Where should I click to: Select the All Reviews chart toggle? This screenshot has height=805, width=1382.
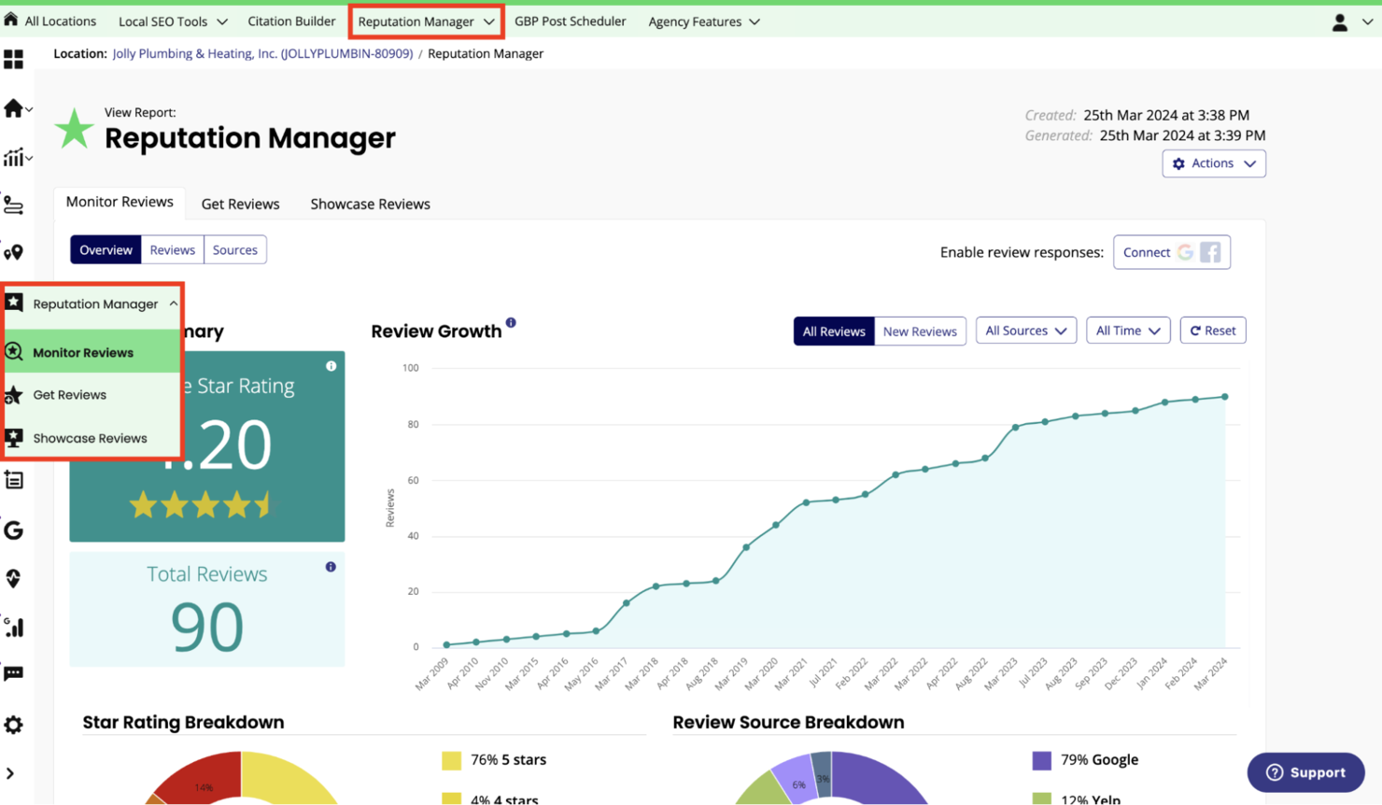click(834, 332)
